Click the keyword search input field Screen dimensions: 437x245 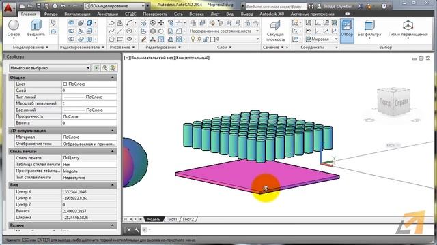click(x=275, y=6)
